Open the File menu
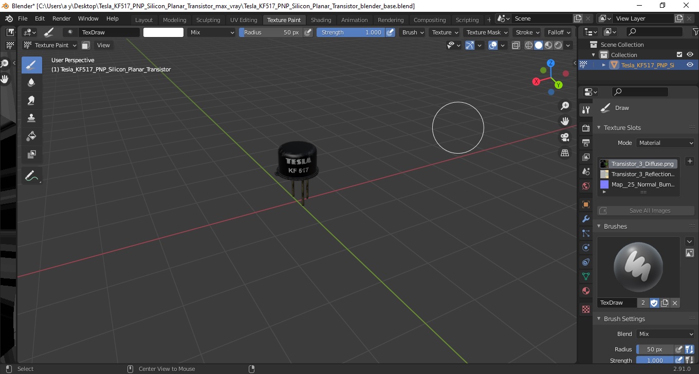Image resolution: width=699 pixels, height=374 pixels. [23, 18]
